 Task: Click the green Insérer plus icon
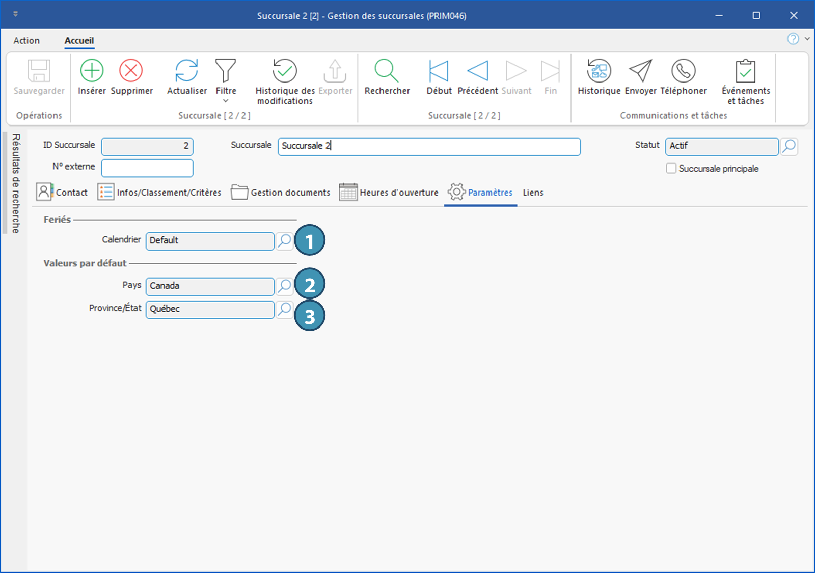coord(92,71)
